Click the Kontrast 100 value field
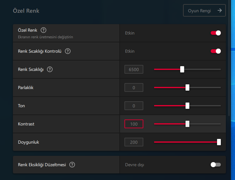 (x=134, y=124)
